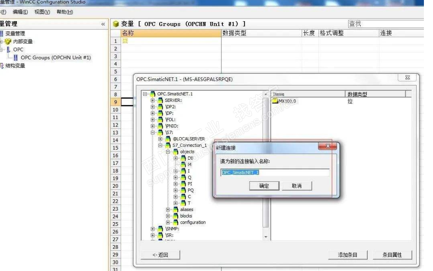Click the 连接 column header

point(401,33)
